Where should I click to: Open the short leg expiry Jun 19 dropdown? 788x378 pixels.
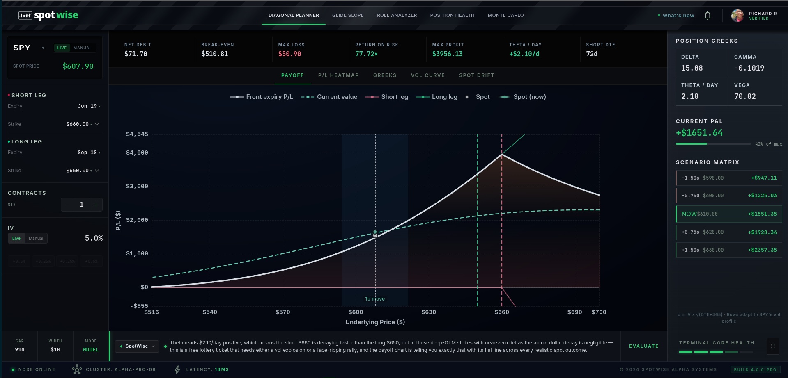[x=89, y=106]
